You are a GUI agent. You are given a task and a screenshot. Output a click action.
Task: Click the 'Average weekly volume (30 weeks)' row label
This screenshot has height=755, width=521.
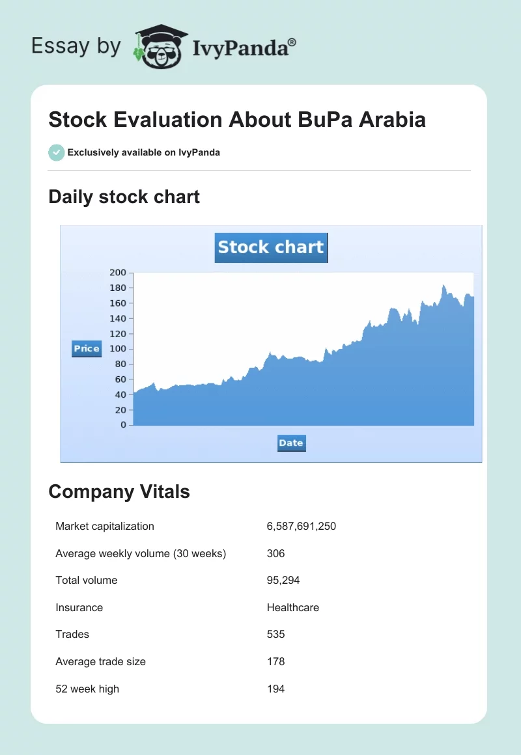141,553
